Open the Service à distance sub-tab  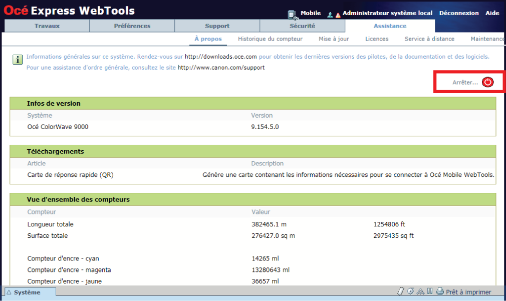point(429,39)
